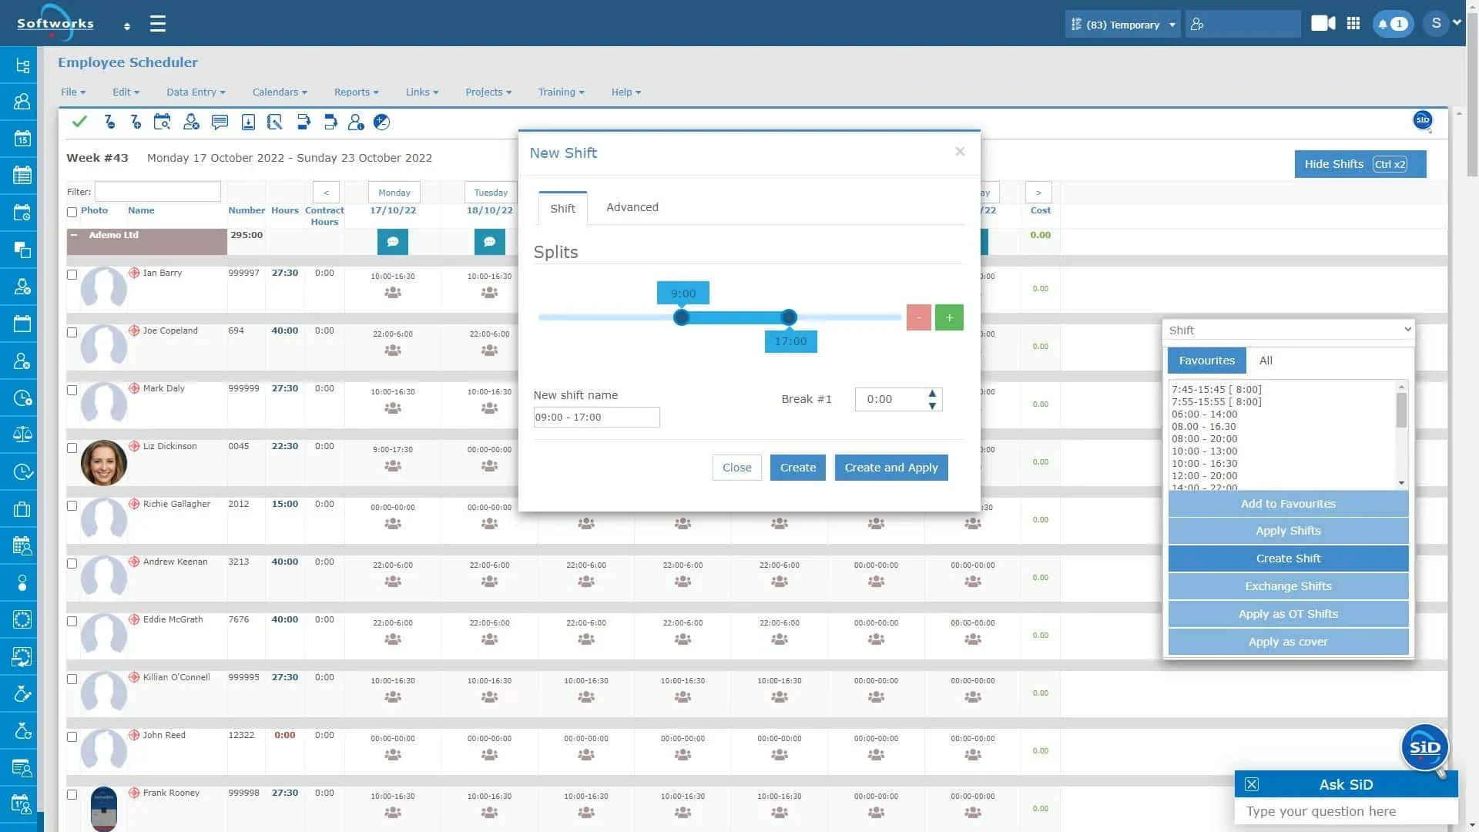Tick the checkbox next to Liz Dickinson
This screenshot has height=832, width=1479.
(72, 448)
